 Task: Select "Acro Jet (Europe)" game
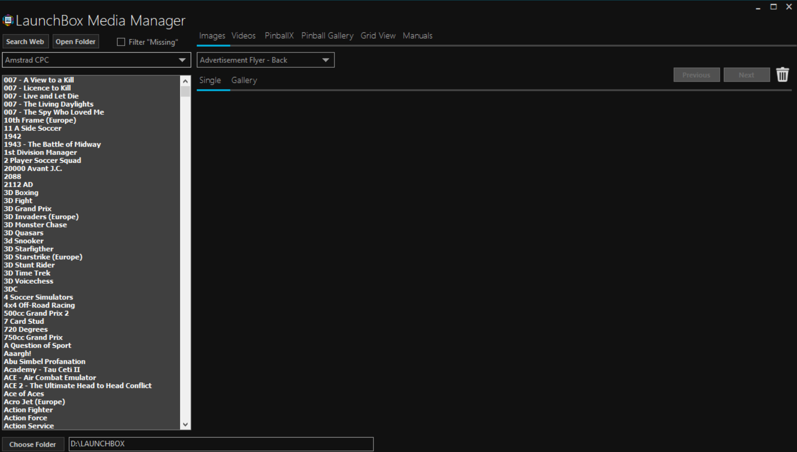tap(35, 402)
